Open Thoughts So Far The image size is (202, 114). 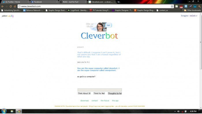[115, 94]
